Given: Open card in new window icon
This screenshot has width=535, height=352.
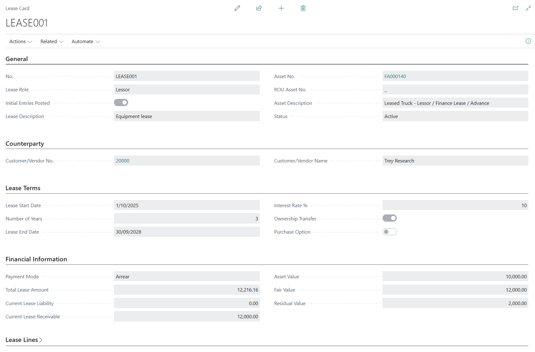Looking at the screenshot, I should pos(515,8).
